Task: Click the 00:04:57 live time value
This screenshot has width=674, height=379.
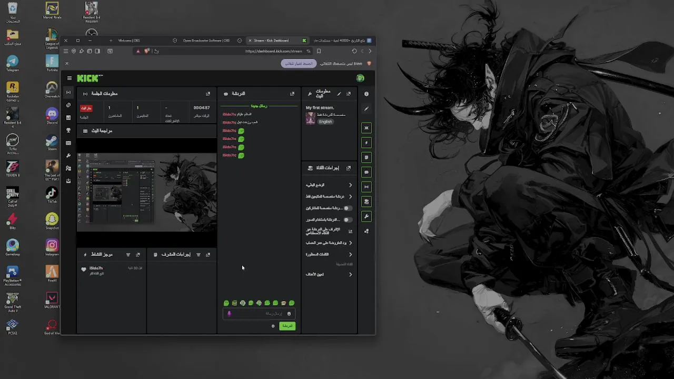Action: 201,108
